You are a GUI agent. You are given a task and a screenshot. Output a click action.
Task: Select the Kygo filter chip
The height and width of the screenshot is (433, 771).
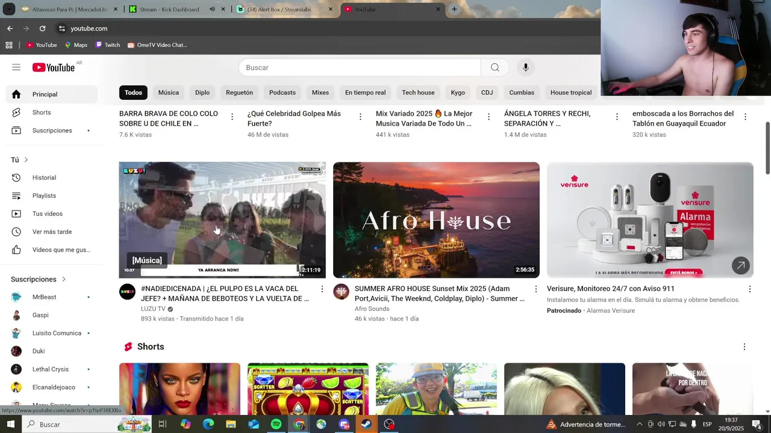point(458,93)
